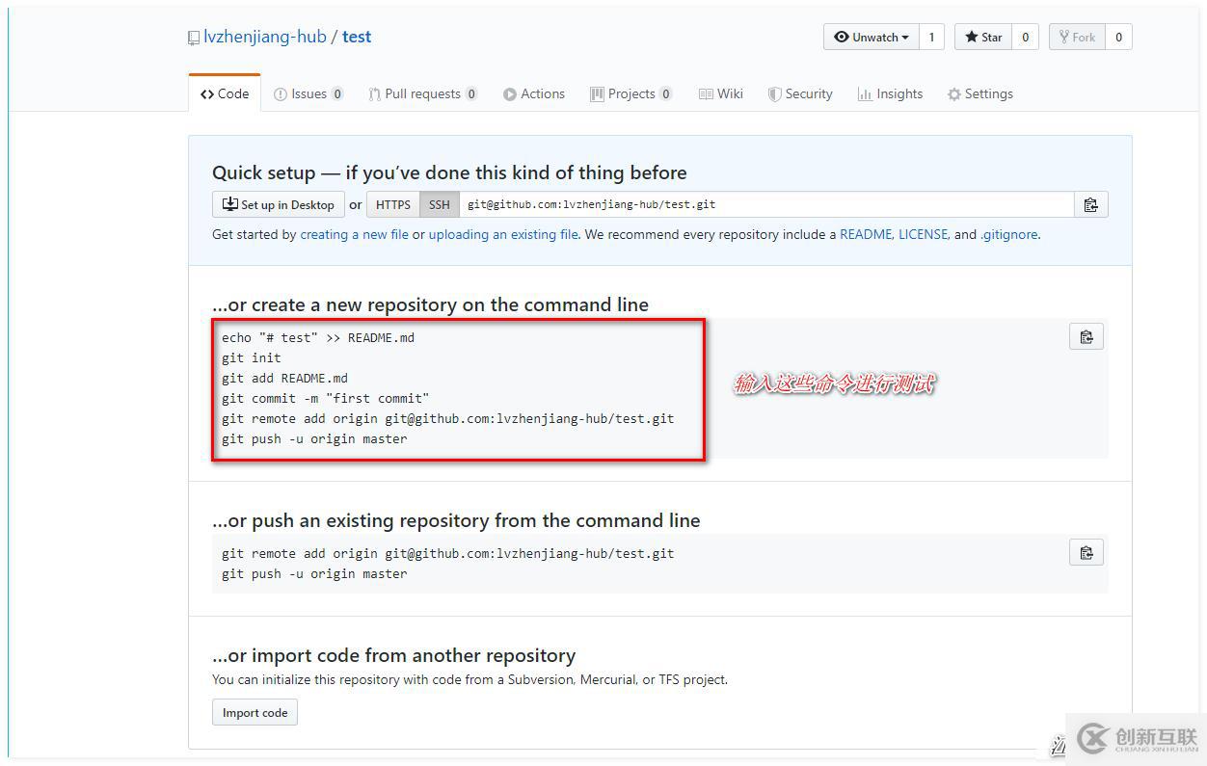Viewport: 1207px width, 766px height.
Task: Follow the creating a new file link
Action: [x=354, y=234]
